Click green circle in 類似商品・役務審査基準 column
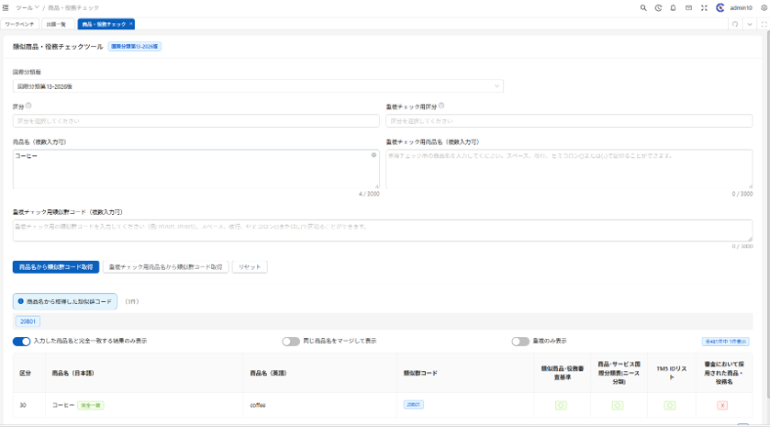 (562, 405)
